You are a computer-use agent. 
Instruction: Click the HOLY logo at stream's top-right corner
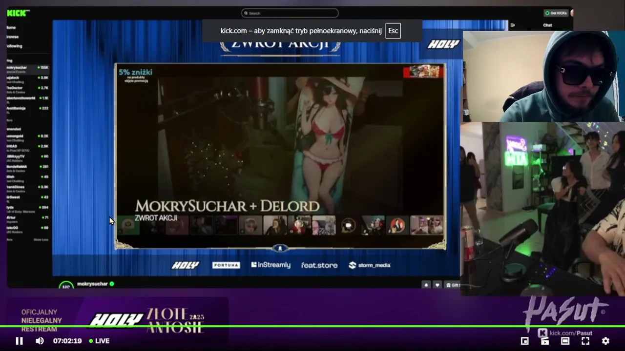[443, 44]
